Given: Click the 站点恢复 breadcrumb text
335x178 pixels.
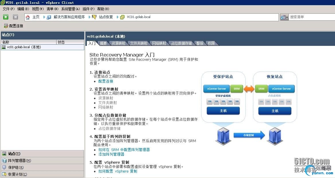Looking at the screenshot, I should [x=106, y=17].
